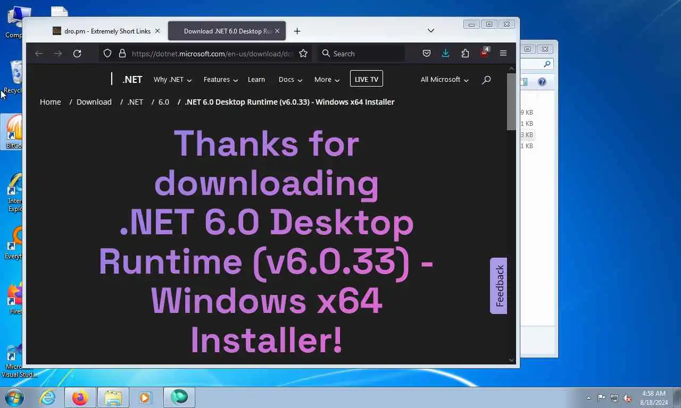
Task: Launch Internet Explorer from the taskbar
Action: tap(48, 397)
